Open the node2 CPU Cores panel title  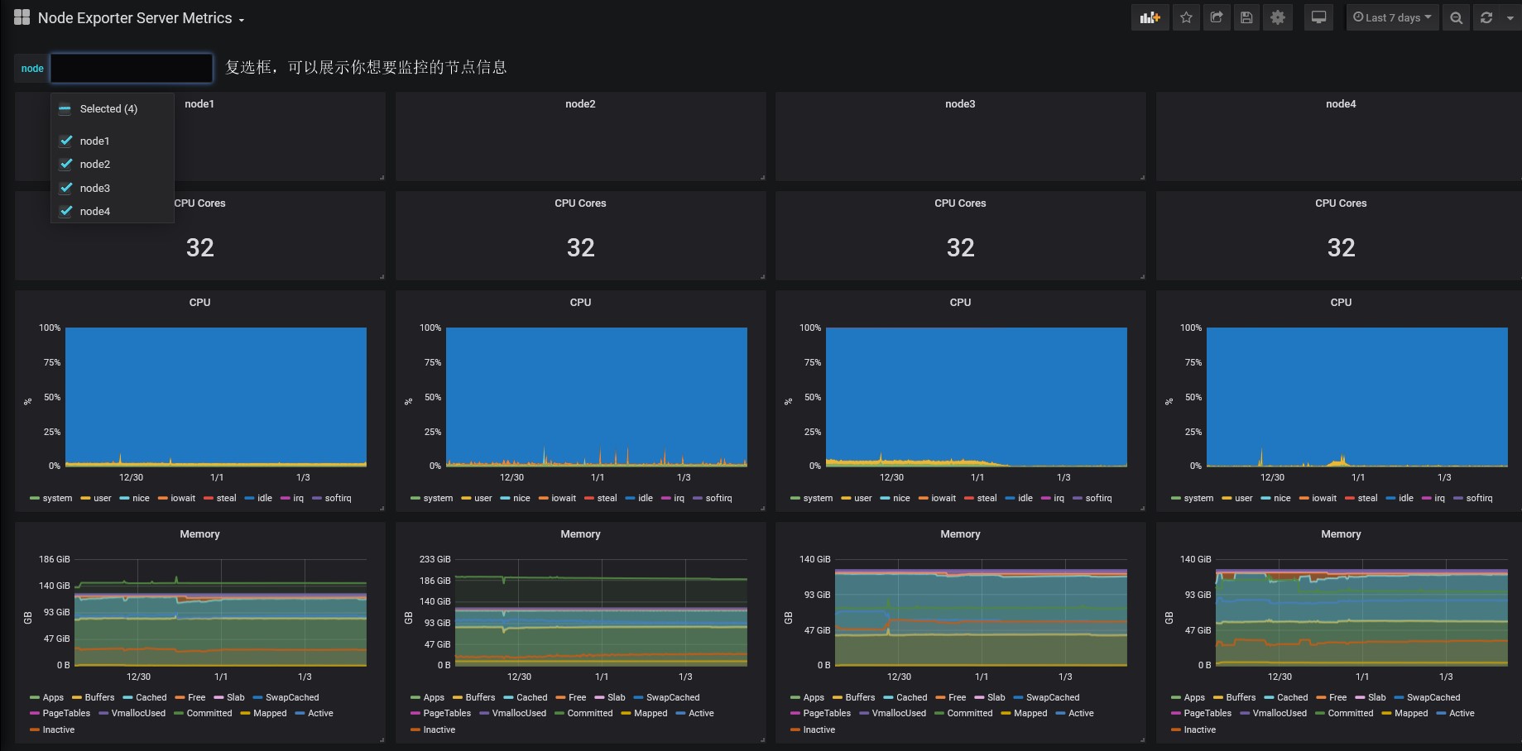pyautogui.click(x=580, y=203)
